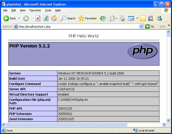
Task: Click the Links toolbar label
Action: click(163, 26)
